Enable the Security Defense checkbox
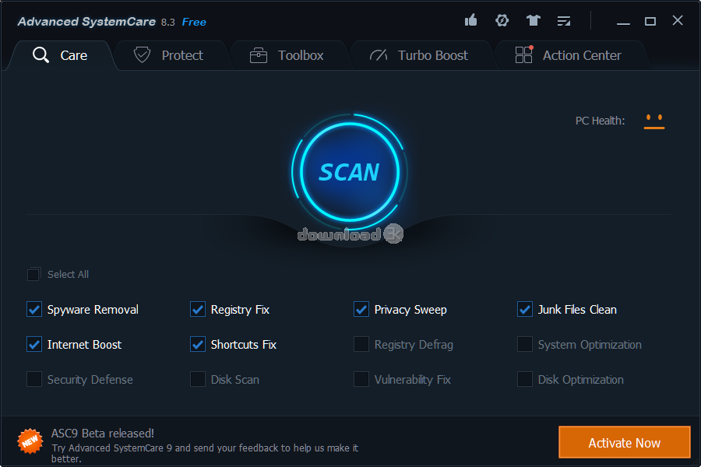701x467 pixels. [x=34, y=379]
